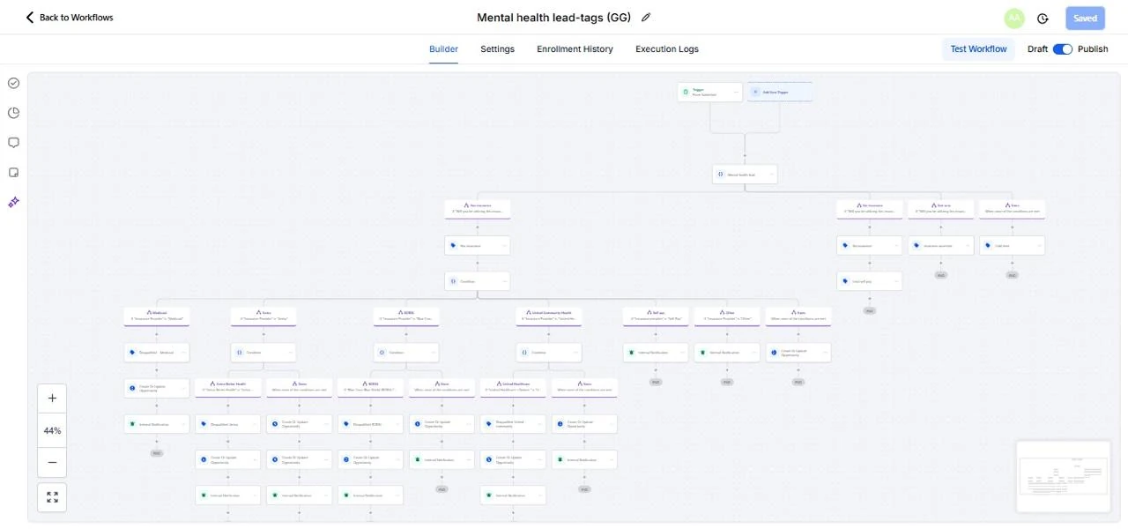Click the 44% zoom level indicator
Viewport: 1128px width, 529px height.
[x=52, y=430]
